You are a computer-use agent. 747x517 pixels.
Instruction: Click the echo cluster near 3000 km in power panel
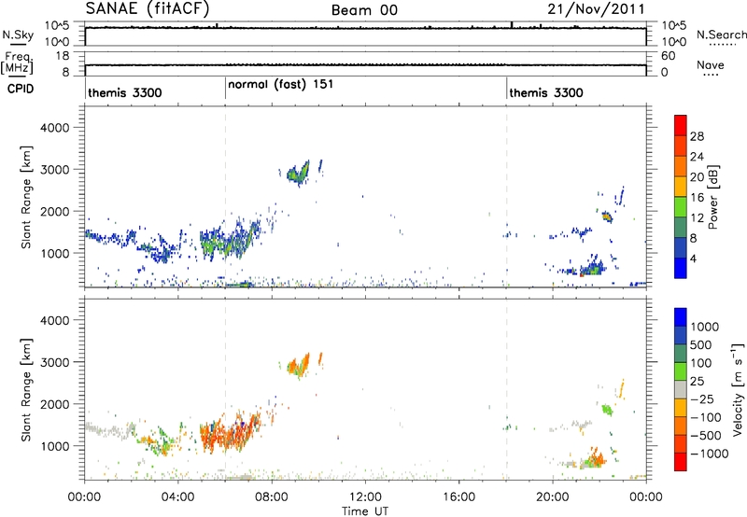point(299,174)
